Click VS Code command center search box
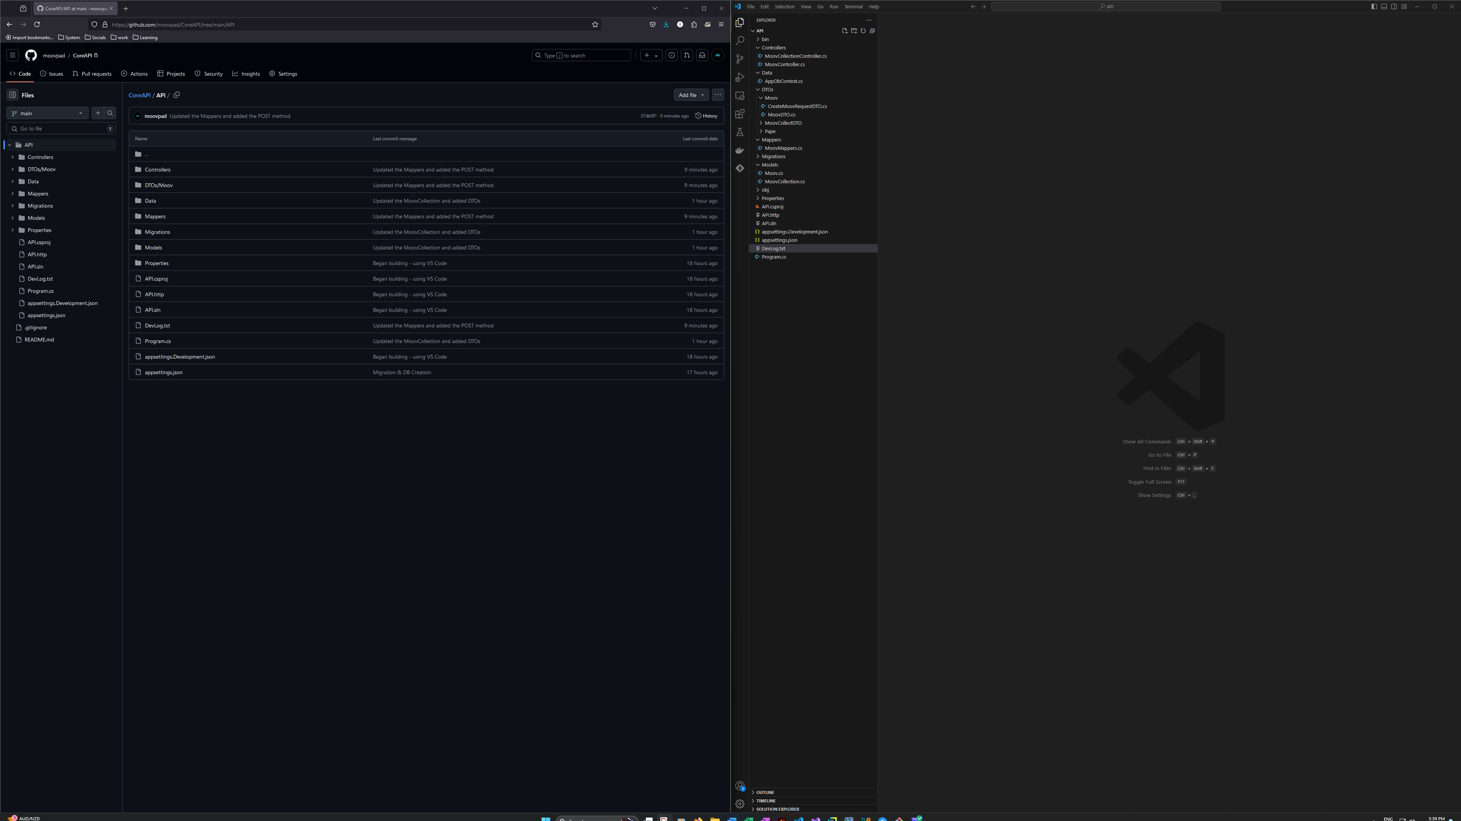Viewport: 1461px width, 821px height. tap(1106, 7)
